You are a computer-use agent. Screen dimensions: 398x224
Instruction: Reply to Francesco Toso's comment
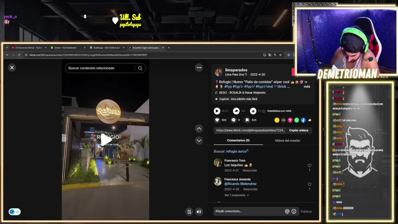[x=250, y=170]
